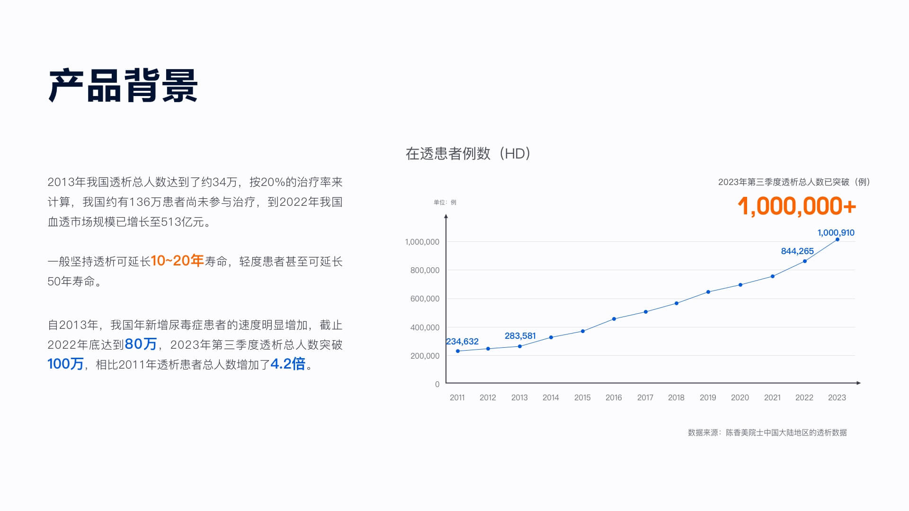Click the chart title 在透患者例数（HD）
The image size is (909, 511).
coord(468,153)
